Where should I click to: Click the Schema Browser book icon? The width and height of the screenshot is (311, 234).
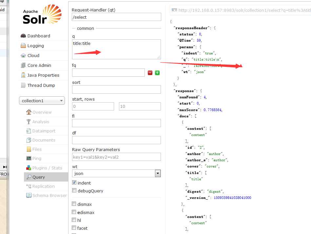29,195
